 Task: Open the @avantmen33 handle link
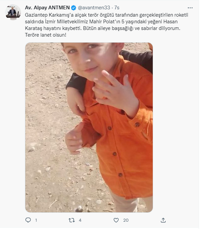(94, 8)
